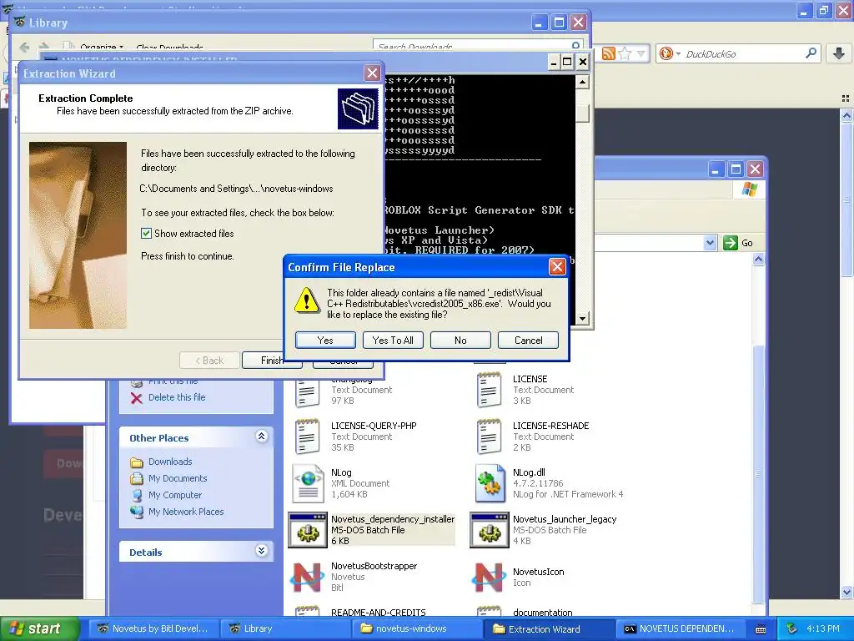Viewport: 854px width, 641px height.
Task: Select the Novetus_launcher_legacy batch file icon
Action: [x=489, y=530]
